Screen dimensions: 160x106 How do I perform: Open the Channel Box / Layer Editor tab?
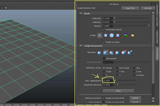pyautogui.click(x=157, y=15)
